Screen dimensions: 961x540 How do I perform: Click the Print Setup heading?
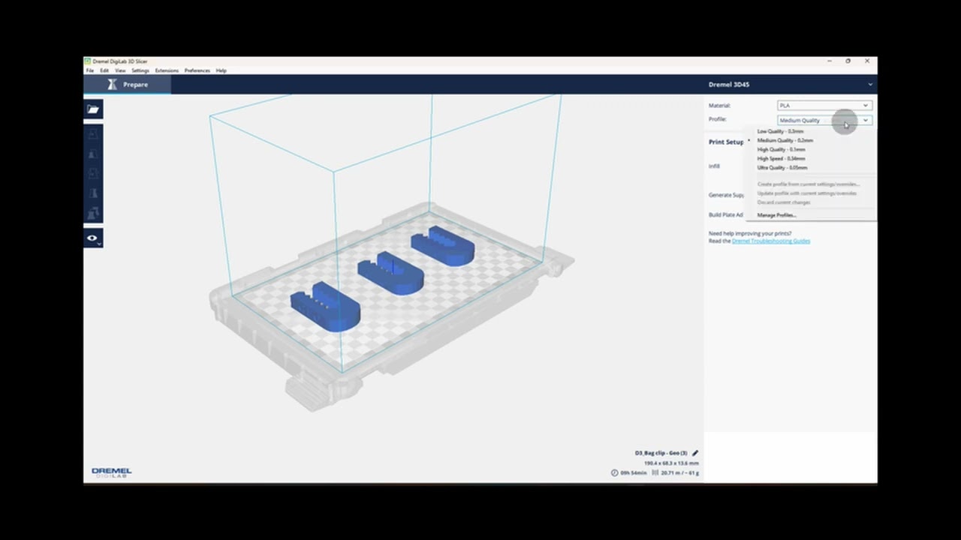click(x=726, y=142)
